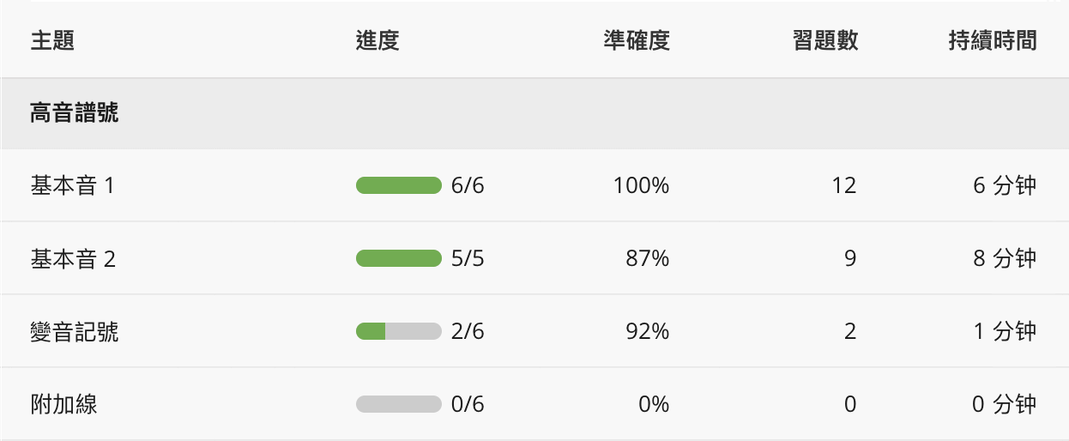
Task: Click the 92% accuracy for 變音記號
Action: coord(648,331)
